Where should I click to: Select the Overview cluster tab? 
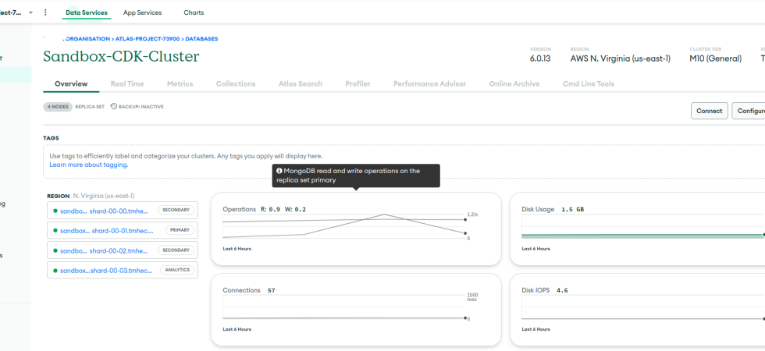pos(71,84)
